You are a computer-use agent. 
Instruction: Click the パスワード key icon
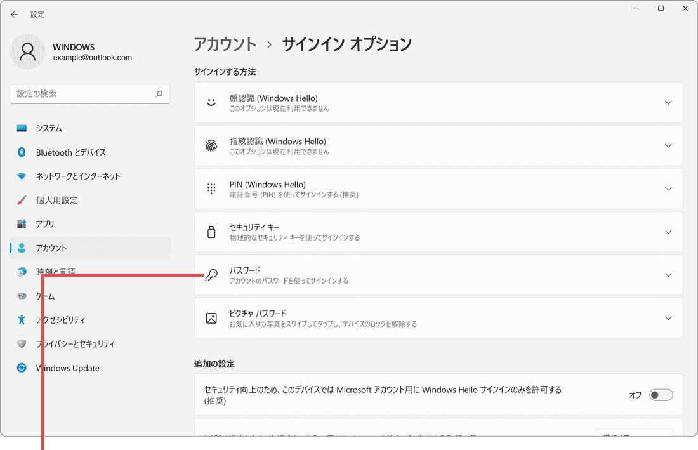(211, 275)
